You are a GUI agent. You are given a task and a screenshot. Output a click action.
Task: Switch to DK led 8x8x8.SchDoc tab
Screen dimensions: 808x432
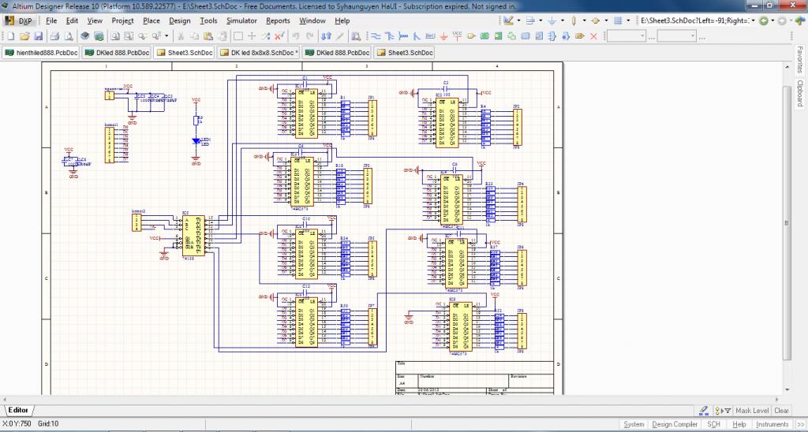(259, 53)
